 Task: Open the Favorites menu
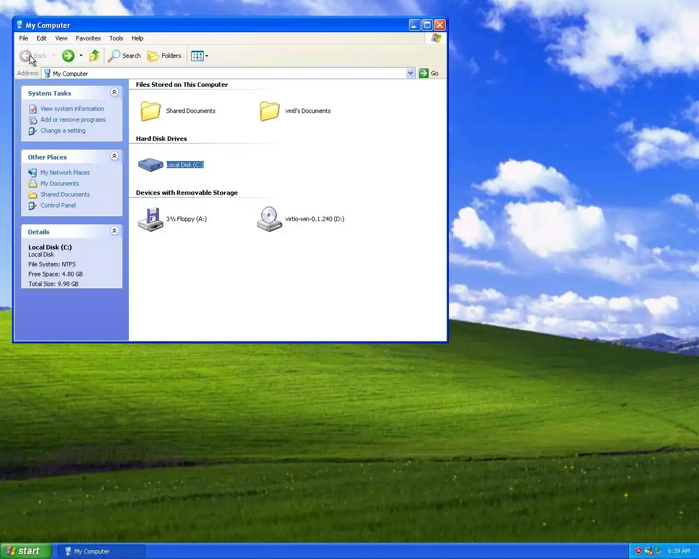88,38
